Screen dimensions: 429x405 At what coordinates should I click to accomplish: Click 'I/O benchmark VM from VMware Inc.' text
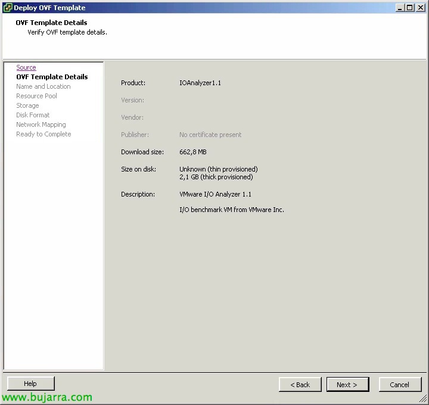(232, 210)
